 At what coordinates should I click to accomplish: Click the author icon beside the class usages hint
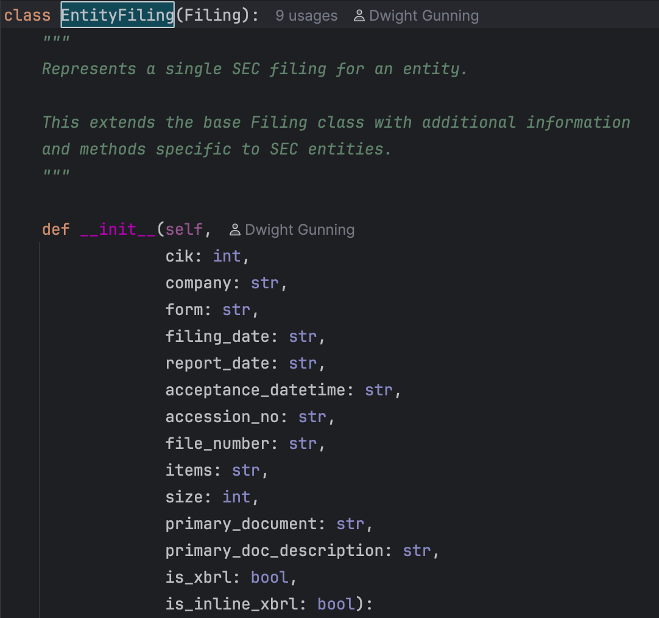(359, 16)
